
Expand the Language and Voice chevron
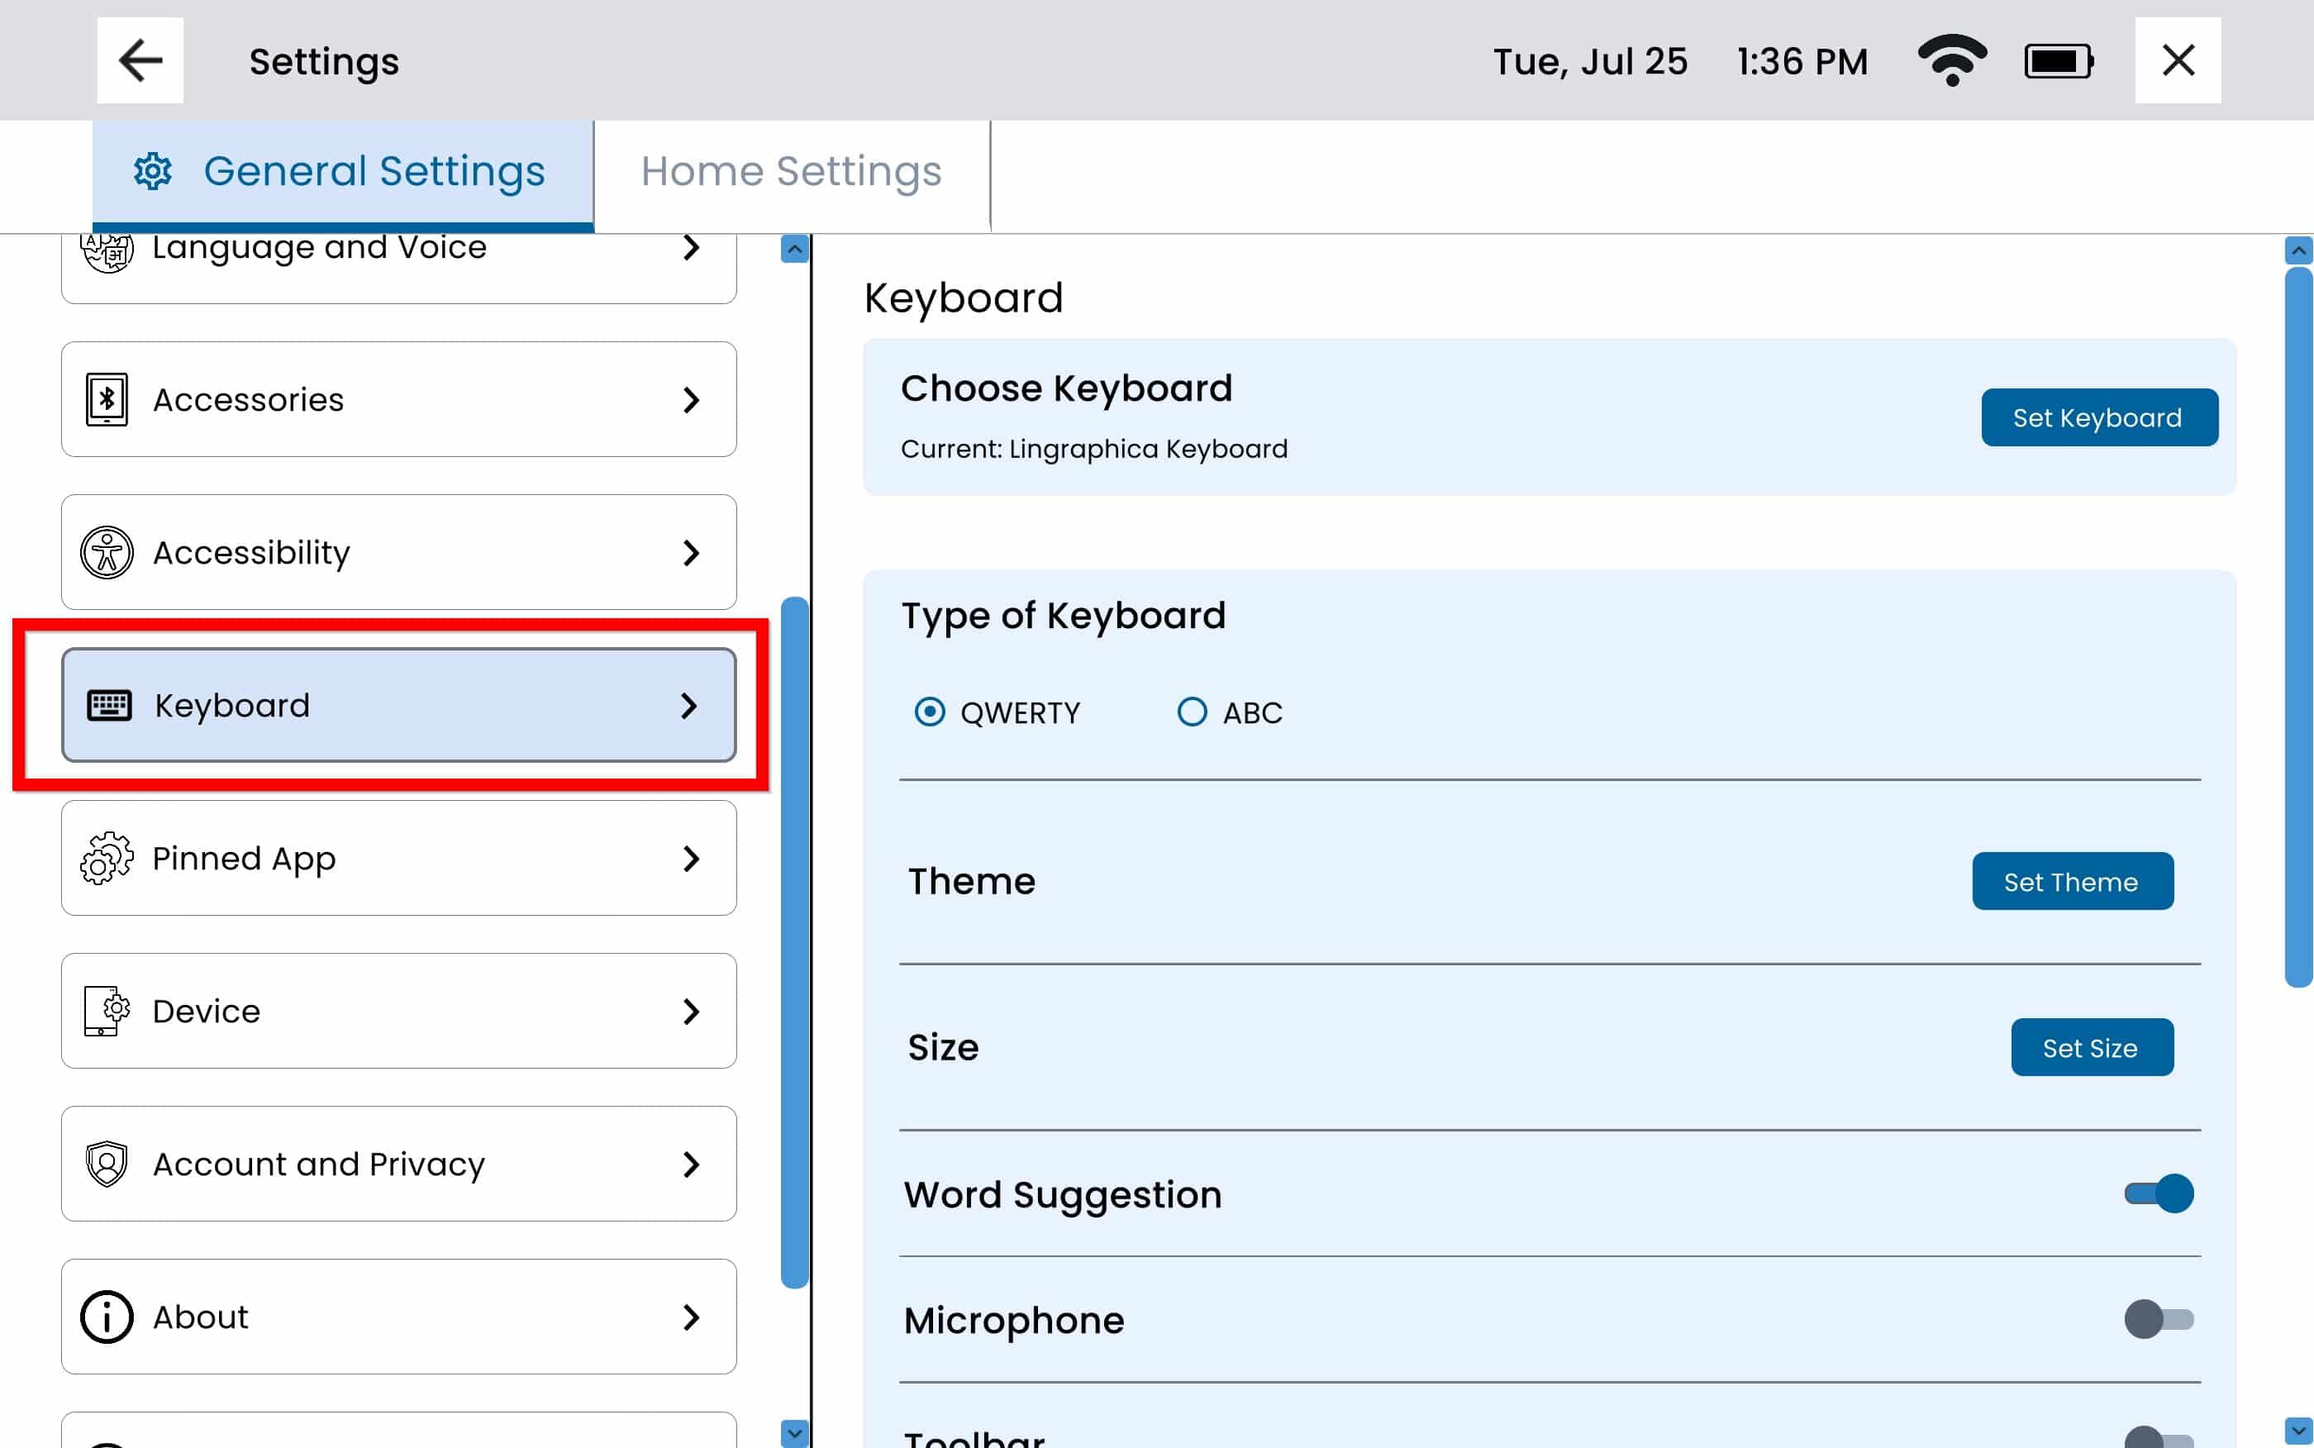point(690,248)
